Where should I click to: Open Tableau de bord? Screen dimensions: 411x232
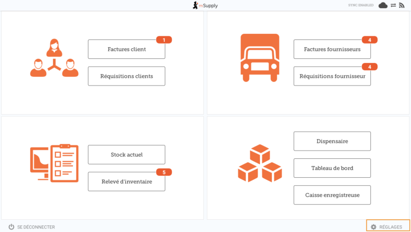[332, 168]
